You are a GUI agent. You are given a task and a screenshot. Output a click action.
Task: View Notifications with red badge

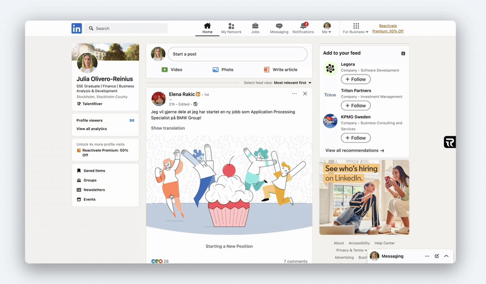(x=303, y=28)
